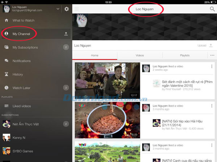Click the badge on Nét Ấm Thực Việt
Screen dimensions: 217x162
pyautogui.click(x=66, y=124)
